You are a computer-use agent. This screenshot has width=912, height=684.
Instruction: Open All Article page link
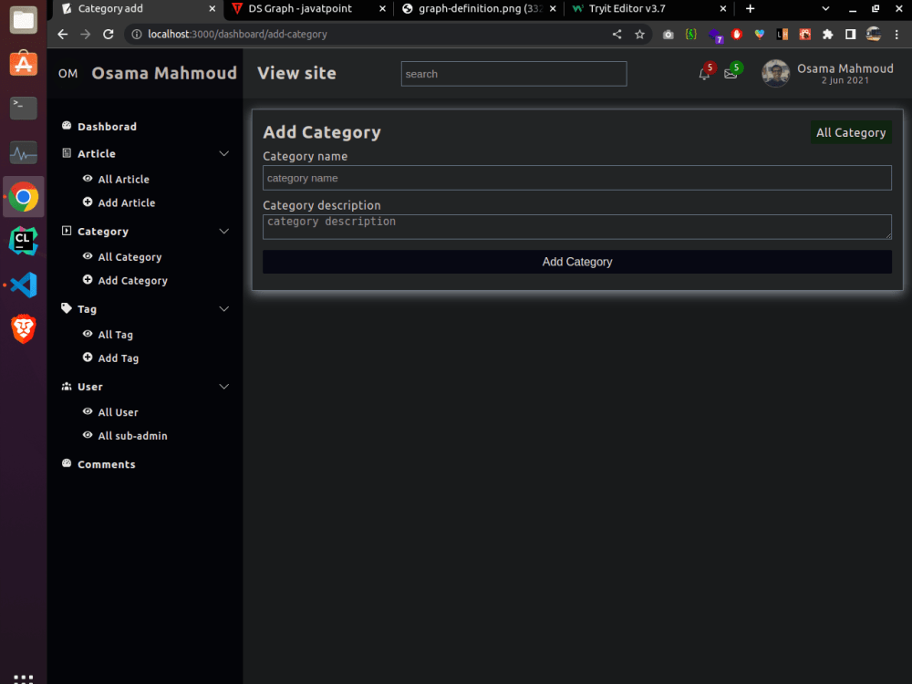[x=123, y=179]
